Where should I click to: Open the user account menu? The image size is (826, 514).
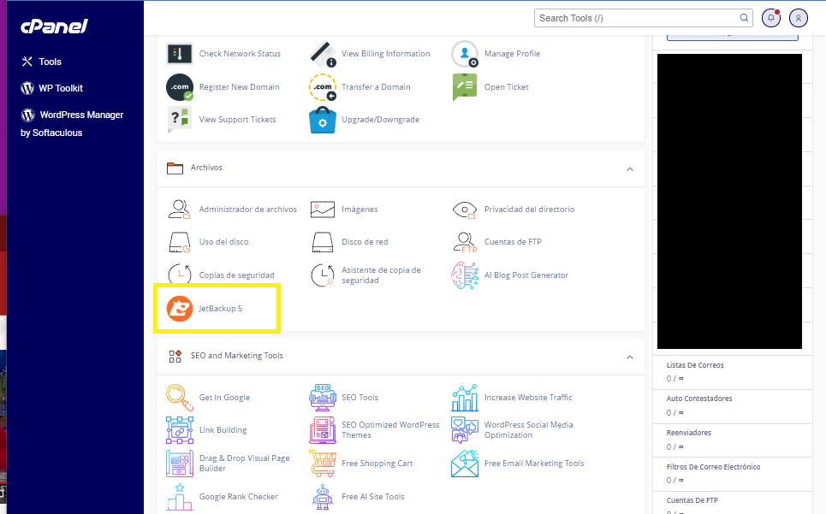[799, 18]
